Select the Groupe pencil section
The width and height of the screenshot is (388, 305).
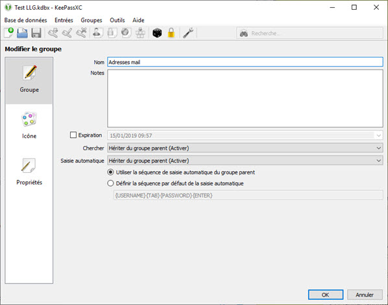[29, 81]
